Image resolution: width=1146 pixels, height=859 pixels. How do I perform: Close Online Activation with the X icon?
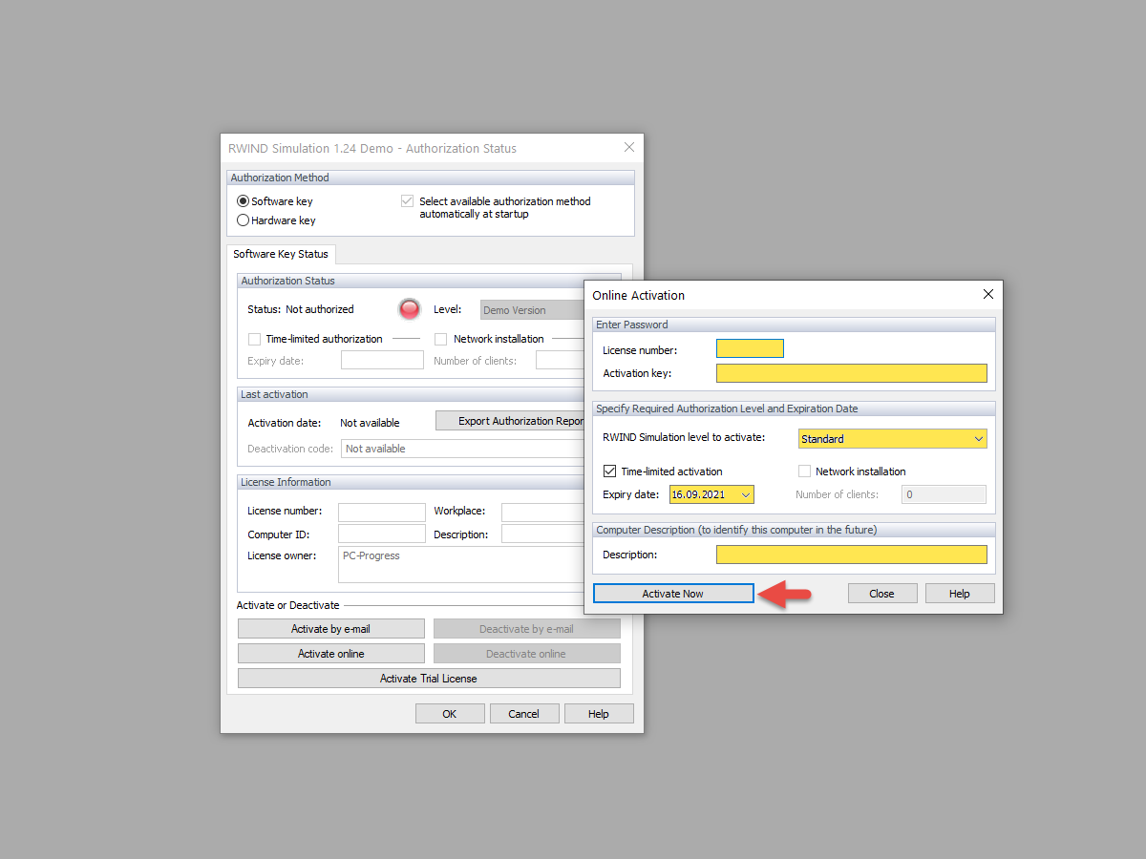pos(988,295)
